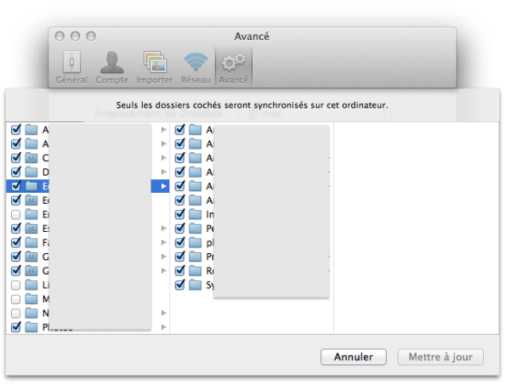The width and height of the screenshot is (505, 384).
Task: Uncheck the Photos folder checkbox
Action: (x=16, y=327)
